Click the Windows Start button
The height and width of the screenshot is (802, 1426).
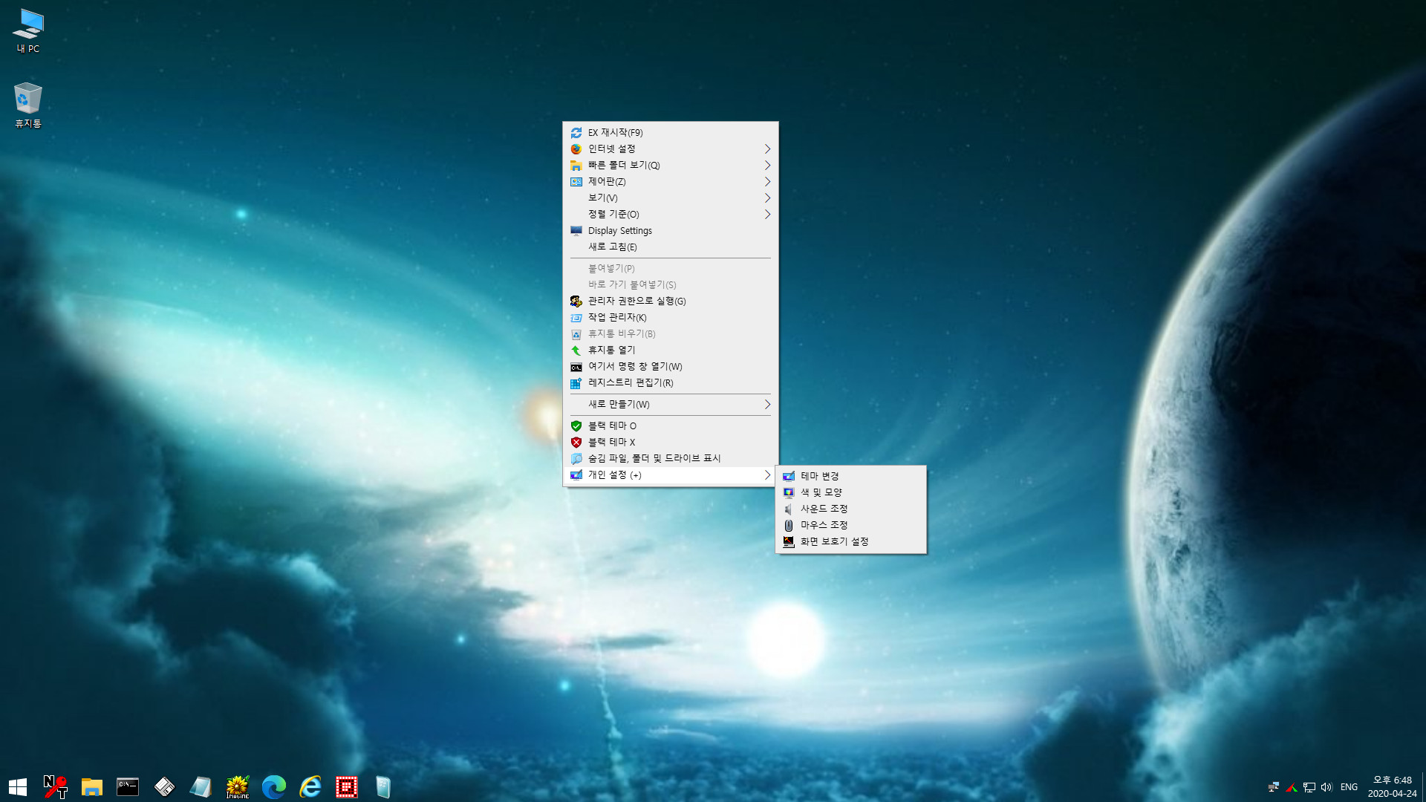tap(18, 787)
